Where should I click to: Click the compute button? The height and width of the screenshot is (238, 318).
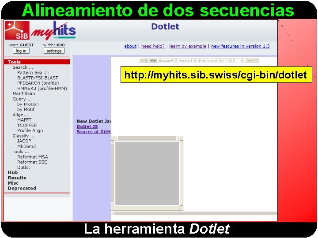[x=252, y=60]
